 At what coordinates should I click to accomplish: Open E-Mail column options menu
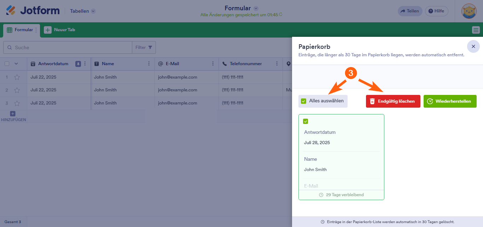click(213, 64)
